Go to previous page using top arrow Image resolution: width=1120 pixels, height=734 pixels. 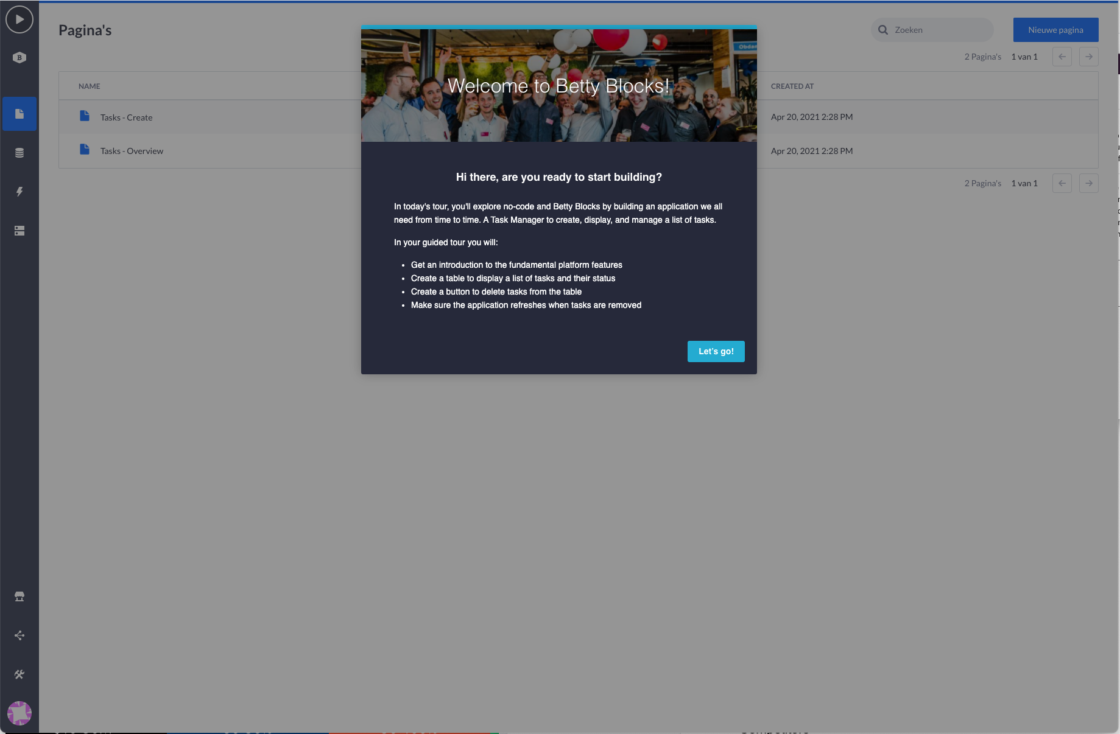coord(1062,57)
